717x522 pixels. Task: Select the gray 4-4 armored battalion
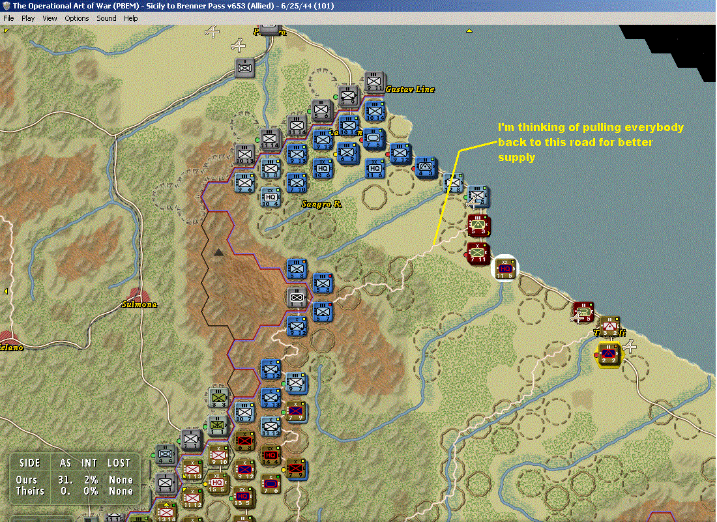166,455
